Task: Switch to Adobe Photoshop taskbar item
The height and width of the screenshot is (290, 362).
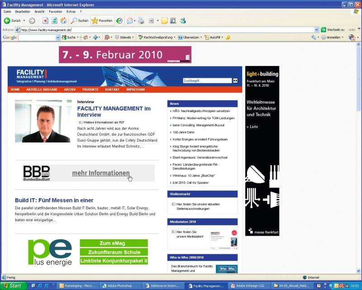Action: point(119,286)
